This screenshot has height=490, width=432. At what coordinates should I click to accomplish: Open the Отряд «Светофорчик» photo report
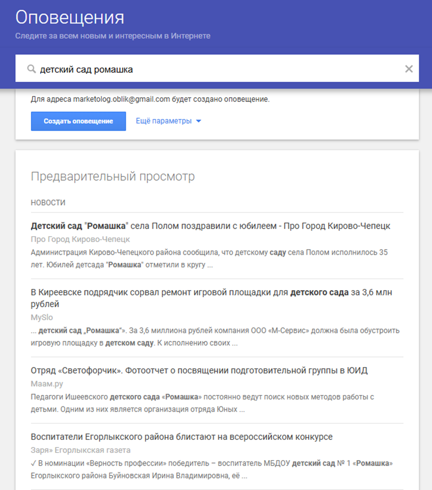199,370
